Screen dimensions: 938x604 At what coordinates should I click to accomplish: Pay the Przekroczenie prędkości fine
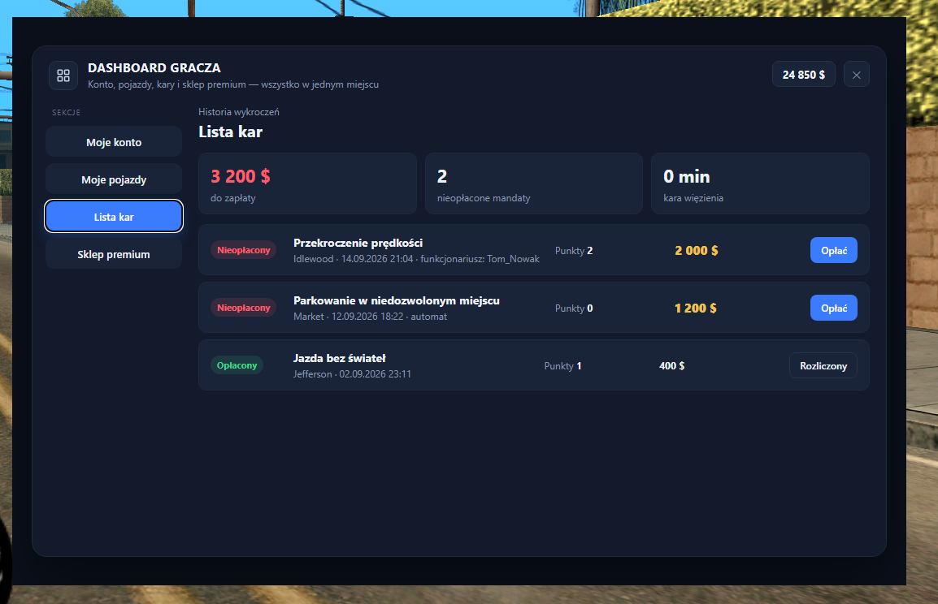pos(833,250)
